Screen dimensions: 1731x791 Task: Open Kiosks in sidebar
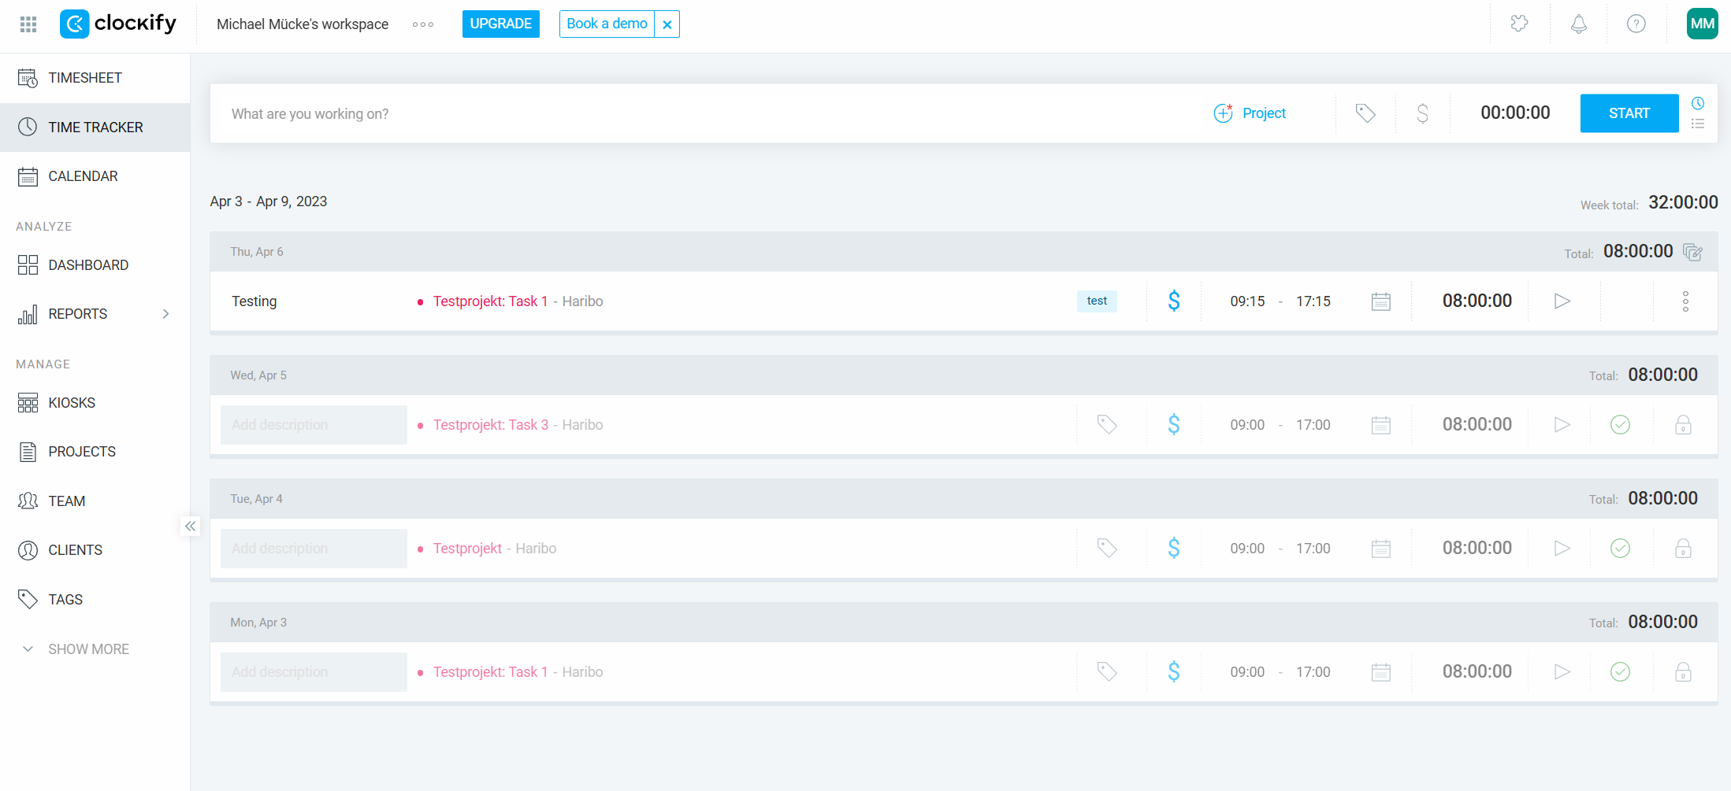pyautogui.click(x=95, y=403)
